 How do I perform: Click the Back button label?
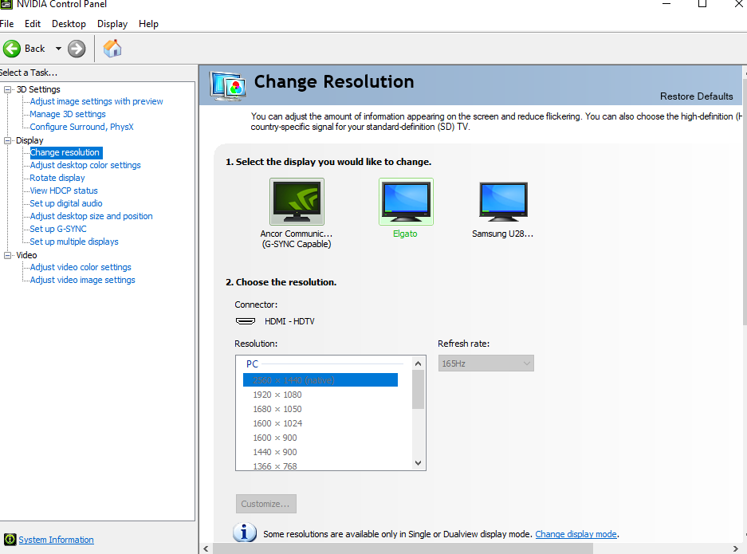35,49
